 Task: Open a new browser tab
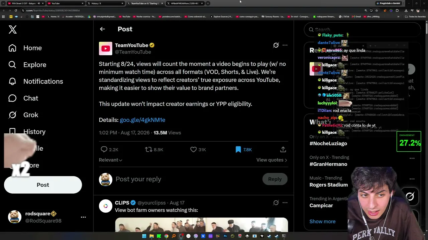pyautogui.click(x=208, y=3)
